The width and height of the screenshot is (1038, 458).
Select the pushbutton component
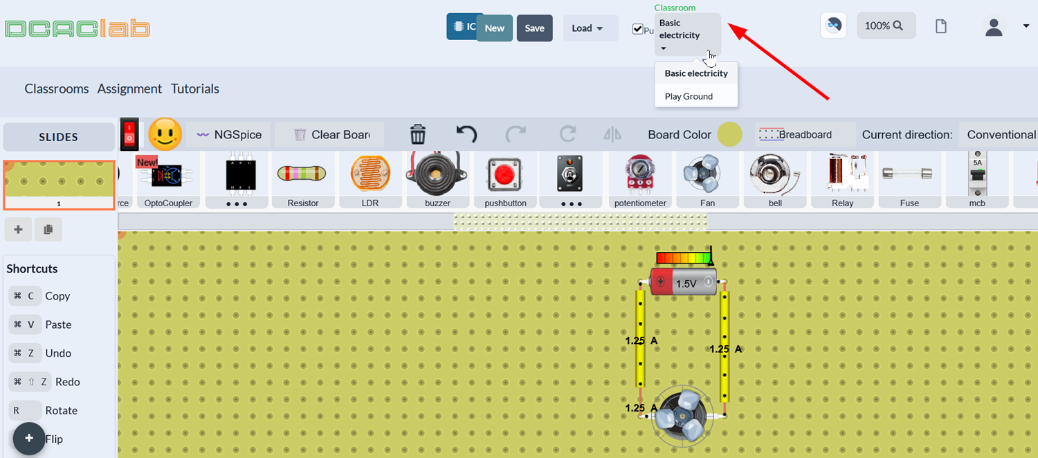tap(505, 181)
